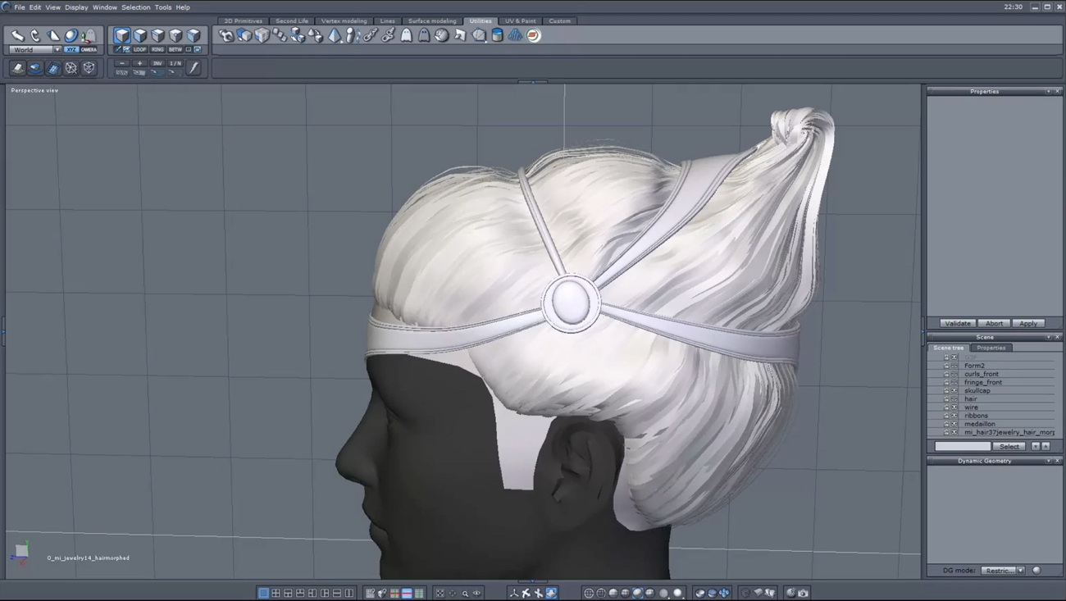Switch from XYZ to CAMERA mode
1066x601 pixels.
click(x=89, y=49)
